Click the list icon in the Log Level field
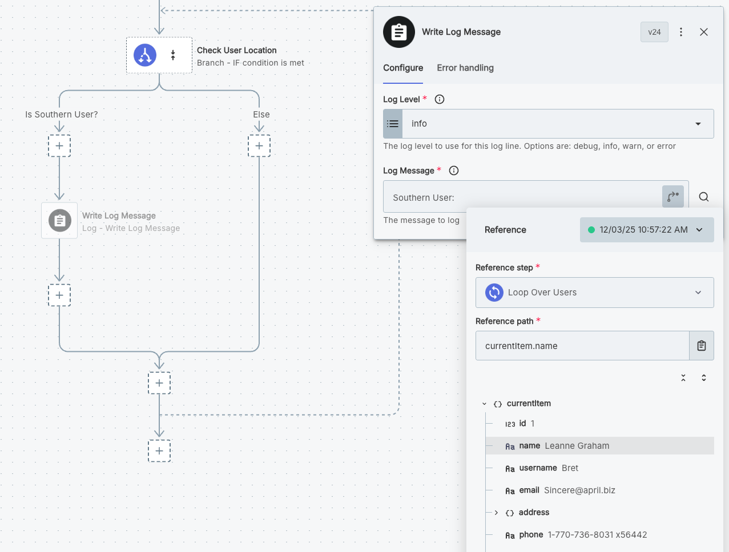729x552 pixels. click(x=393, y=123)
